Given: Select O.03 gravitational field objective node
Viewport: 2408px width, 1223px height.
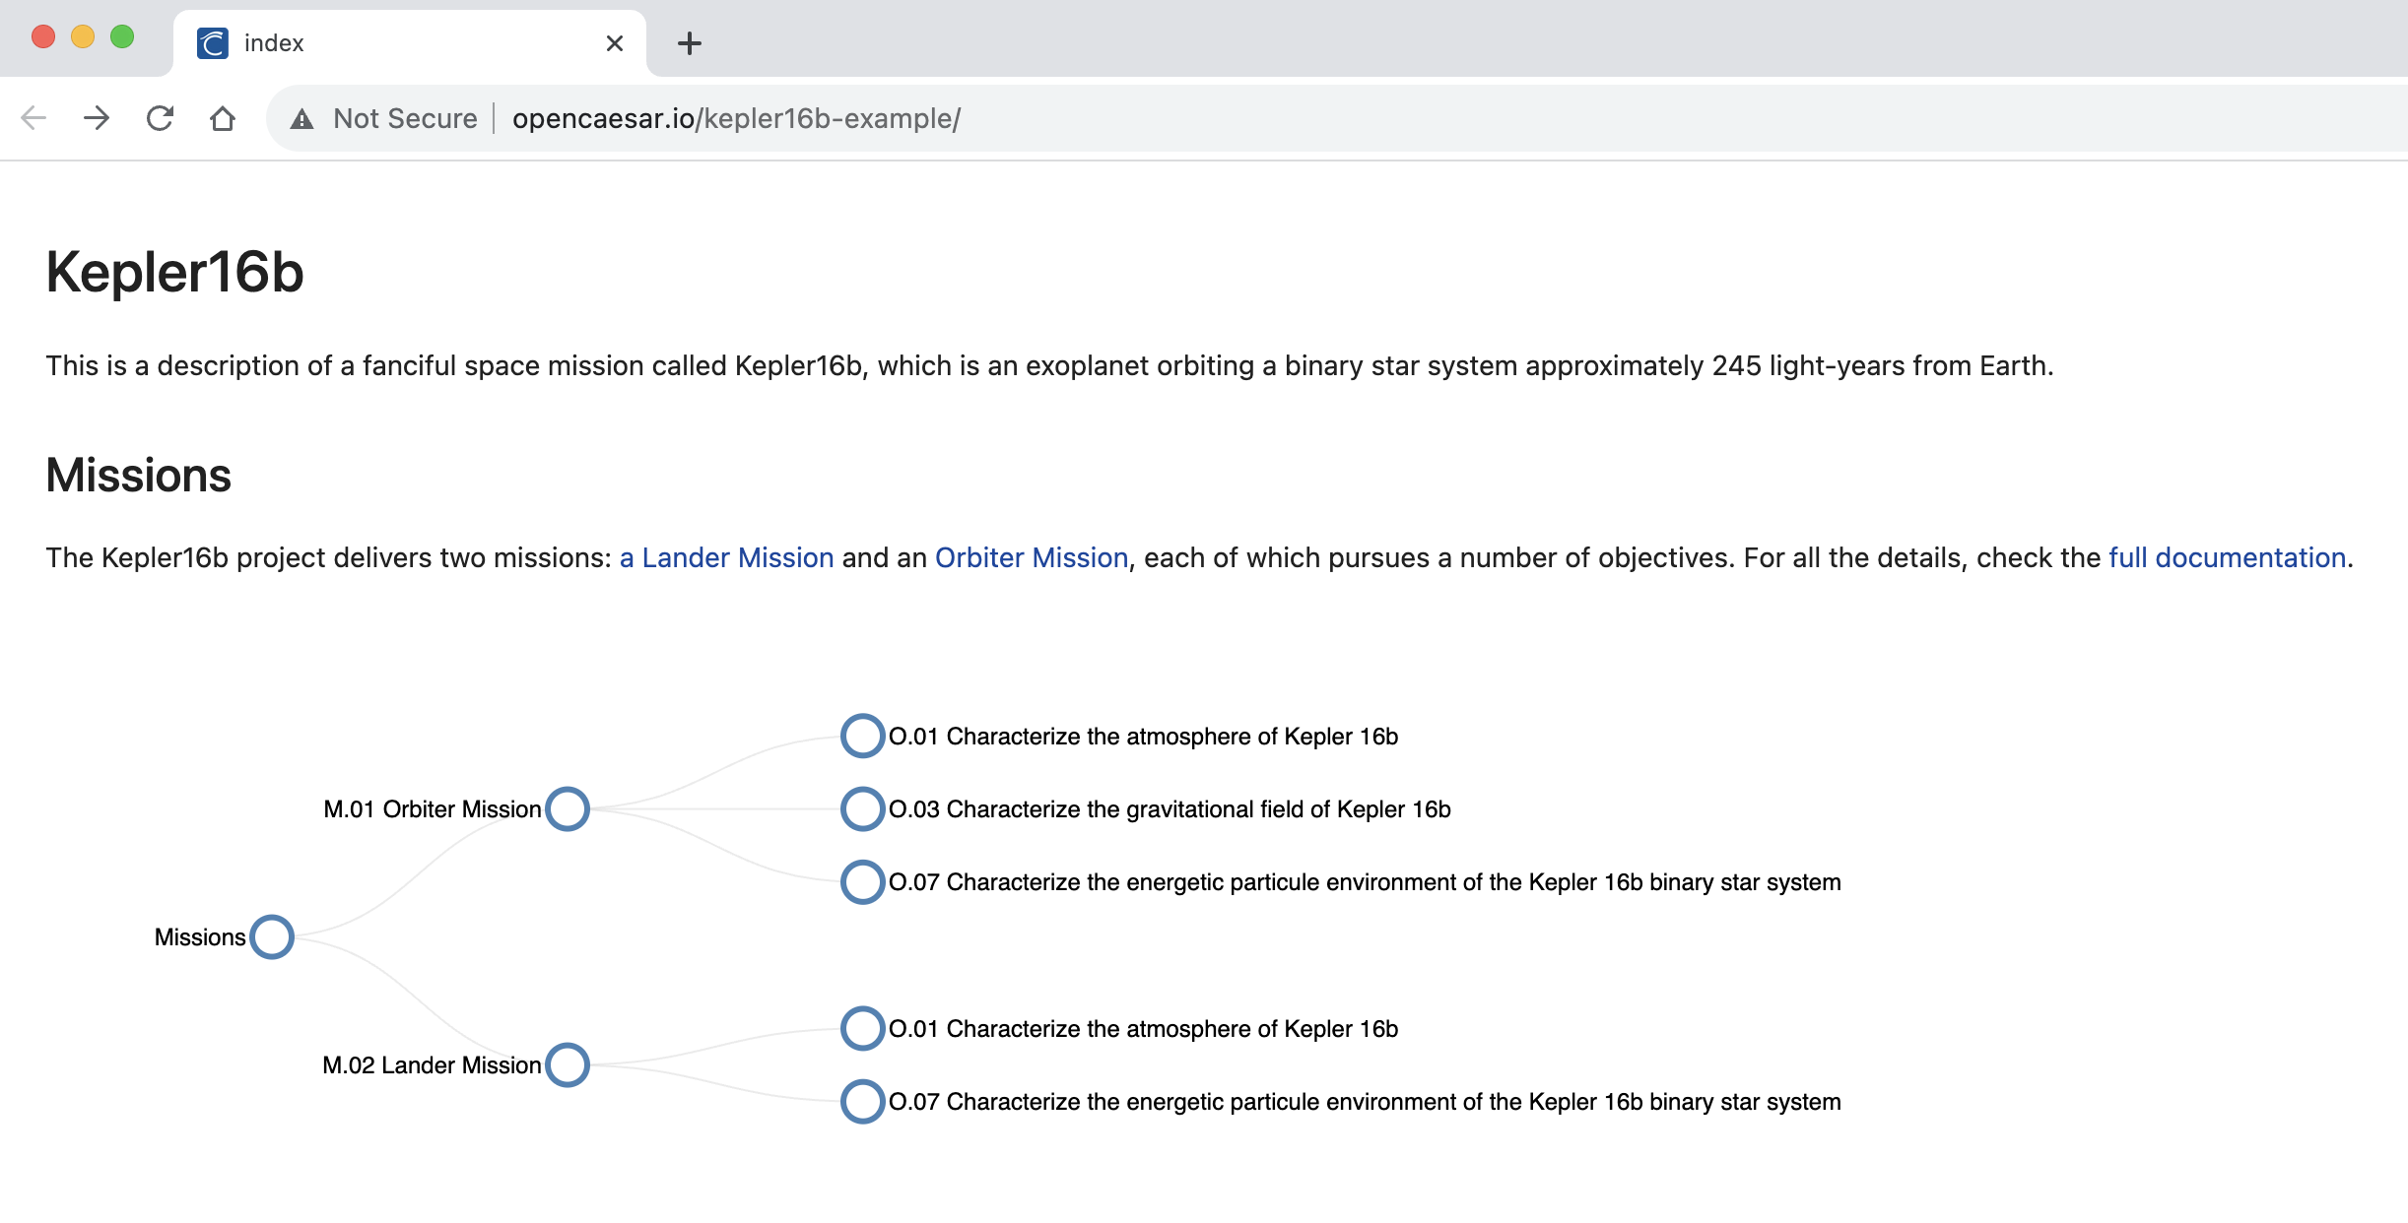Looking at the screenshot, I should 862,808.
